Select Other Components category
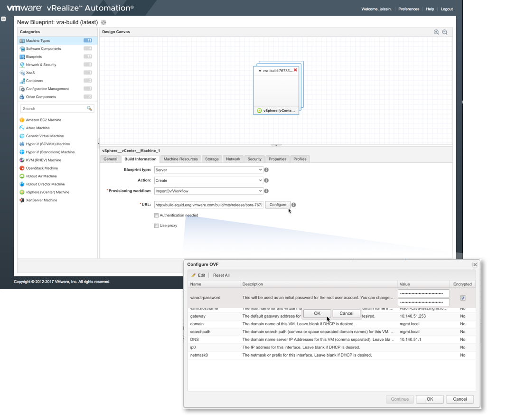Viewport: 507px width, 415px height. (x=57, y=97)
